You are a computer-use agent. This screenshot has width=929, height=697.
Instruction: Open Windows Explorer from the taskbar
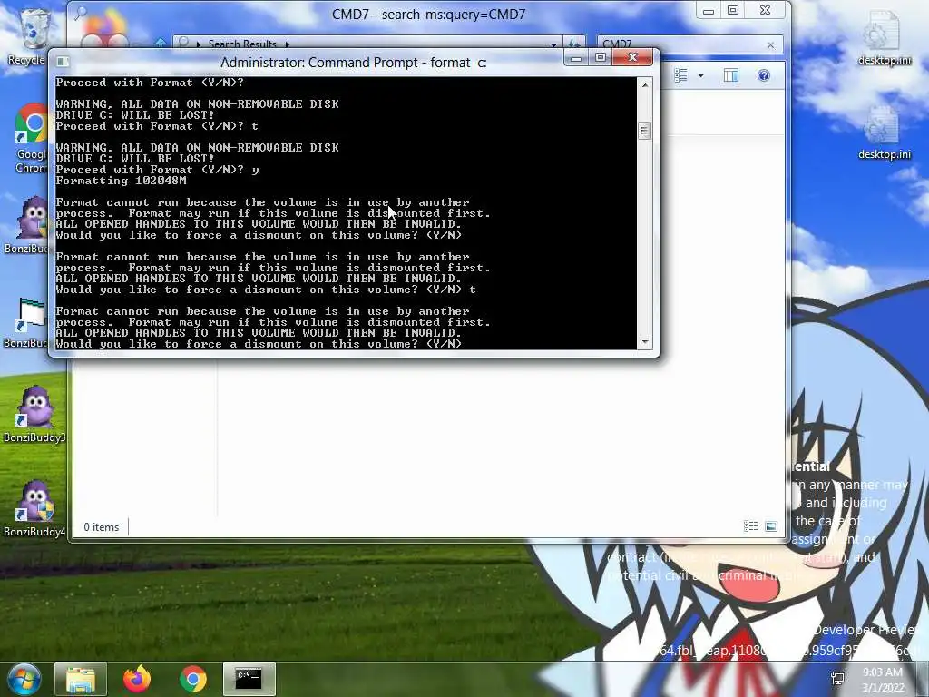(81, 679)
